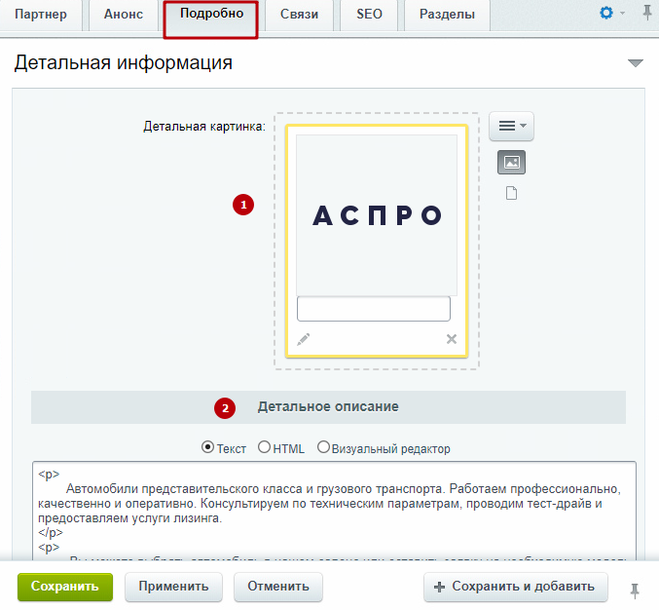
Task: Focus the picture description input field
Action: (x=374, y=309)
